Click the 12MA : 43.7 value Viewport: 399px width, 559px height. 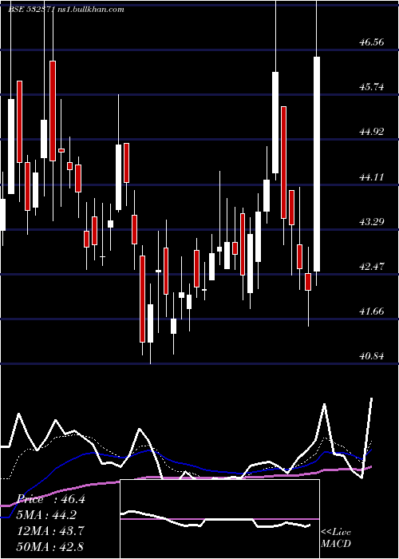point(51,530)
